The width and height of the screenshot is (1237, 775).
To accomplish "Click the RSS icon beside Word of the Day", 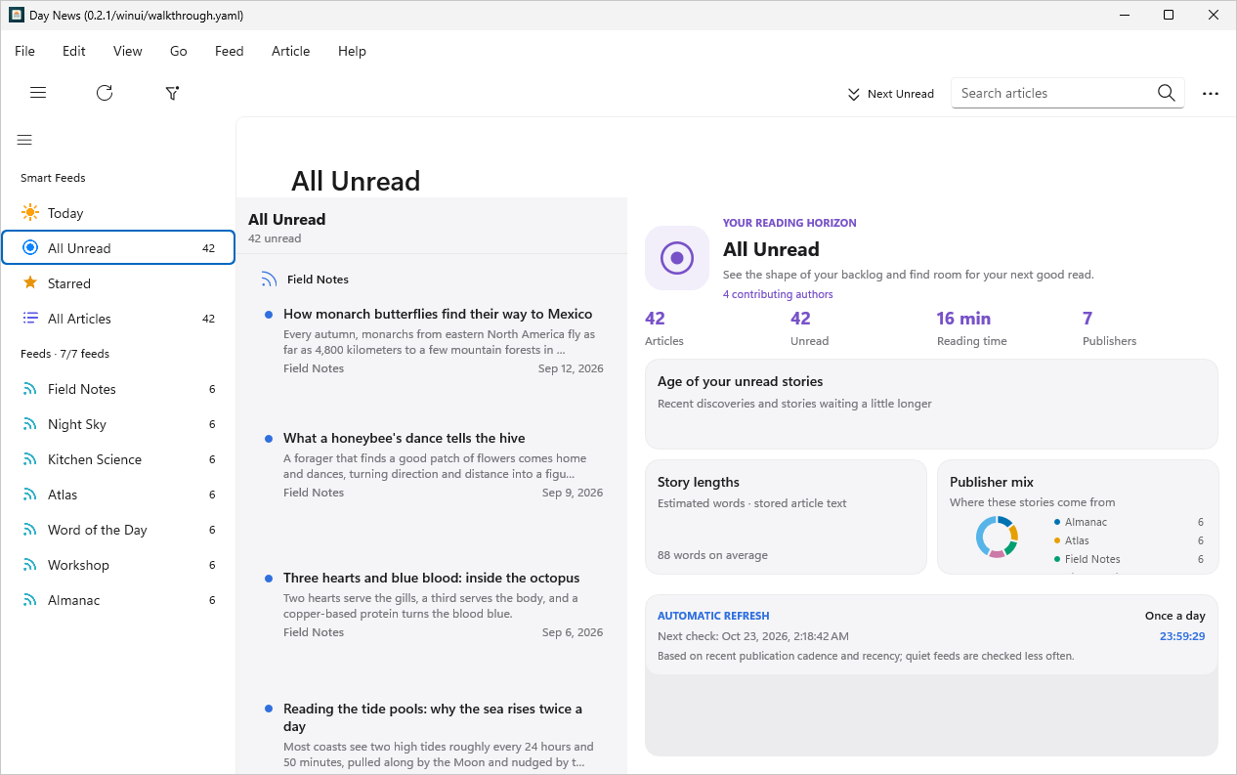I will point(30,530).
